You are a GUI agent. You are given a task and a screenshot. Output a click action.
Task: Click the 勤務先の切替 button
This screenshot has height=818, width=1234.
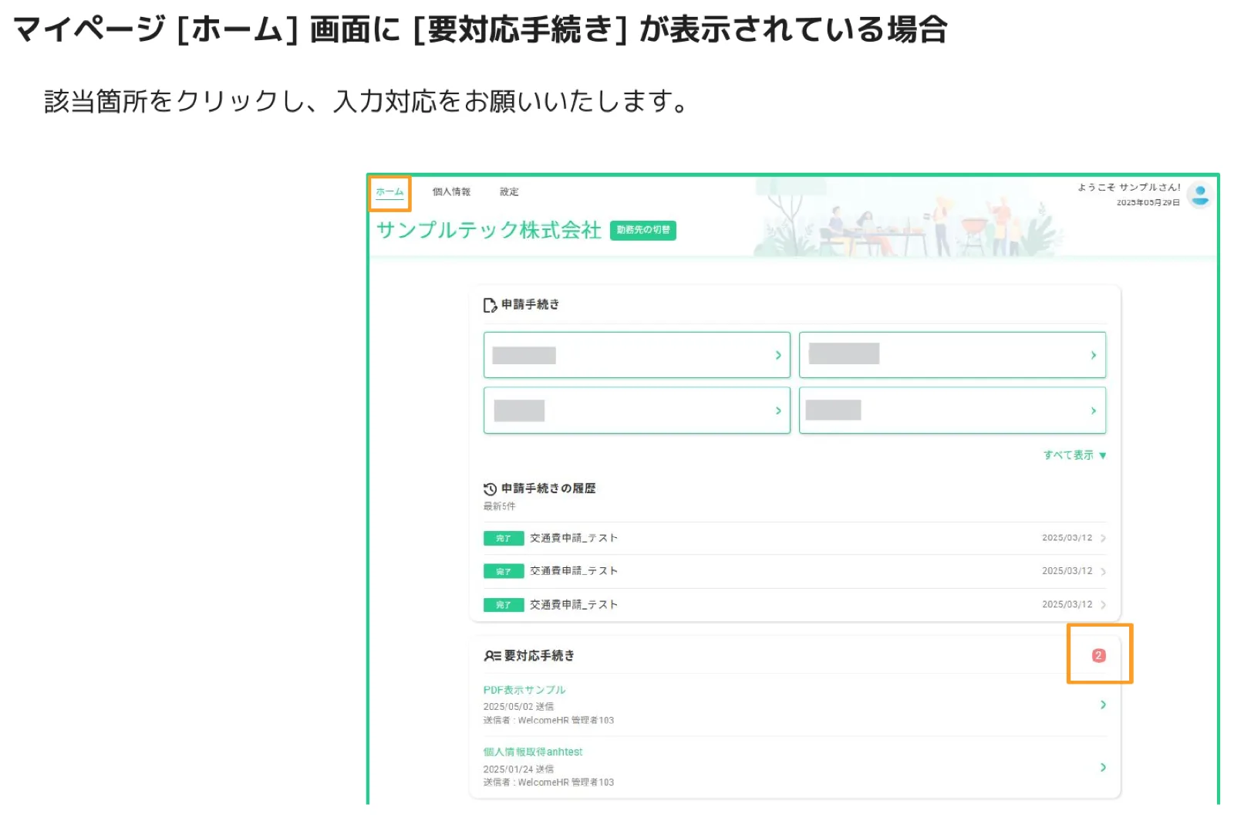pos(643,230)
